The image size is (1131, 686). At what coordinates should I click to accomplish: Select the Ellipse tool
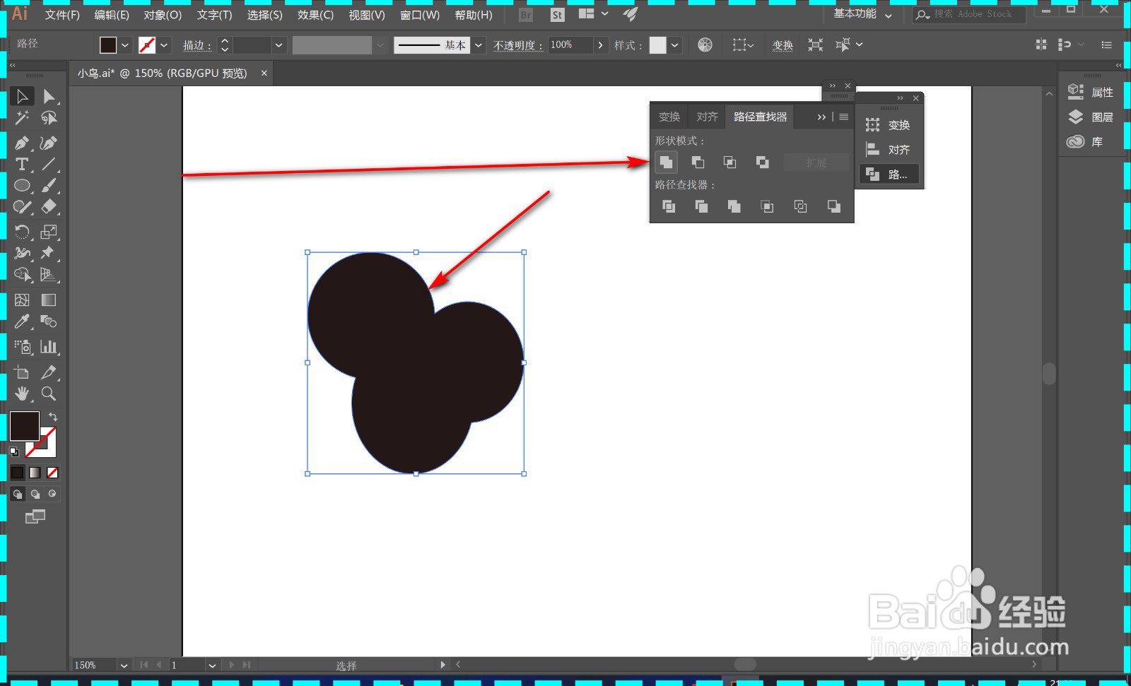(22, 186)
